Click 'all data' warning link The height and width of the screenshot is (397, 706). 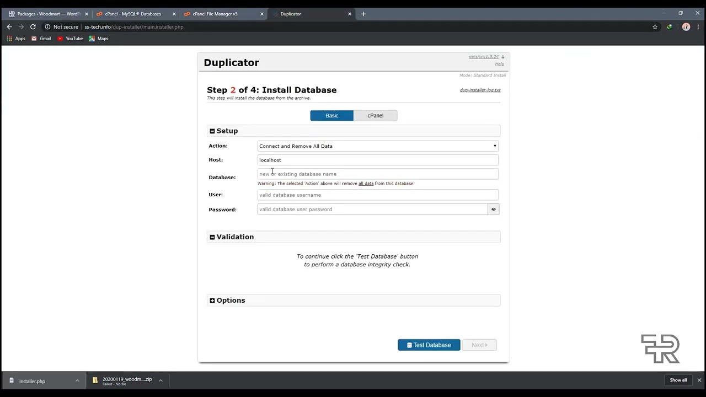point(366,184)
